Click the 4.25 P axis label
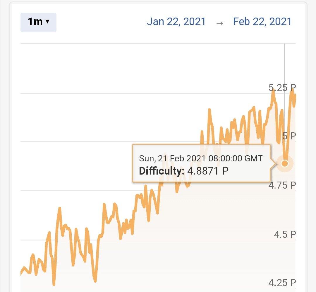Screen dimensions: 316x292 coord(282,283)
